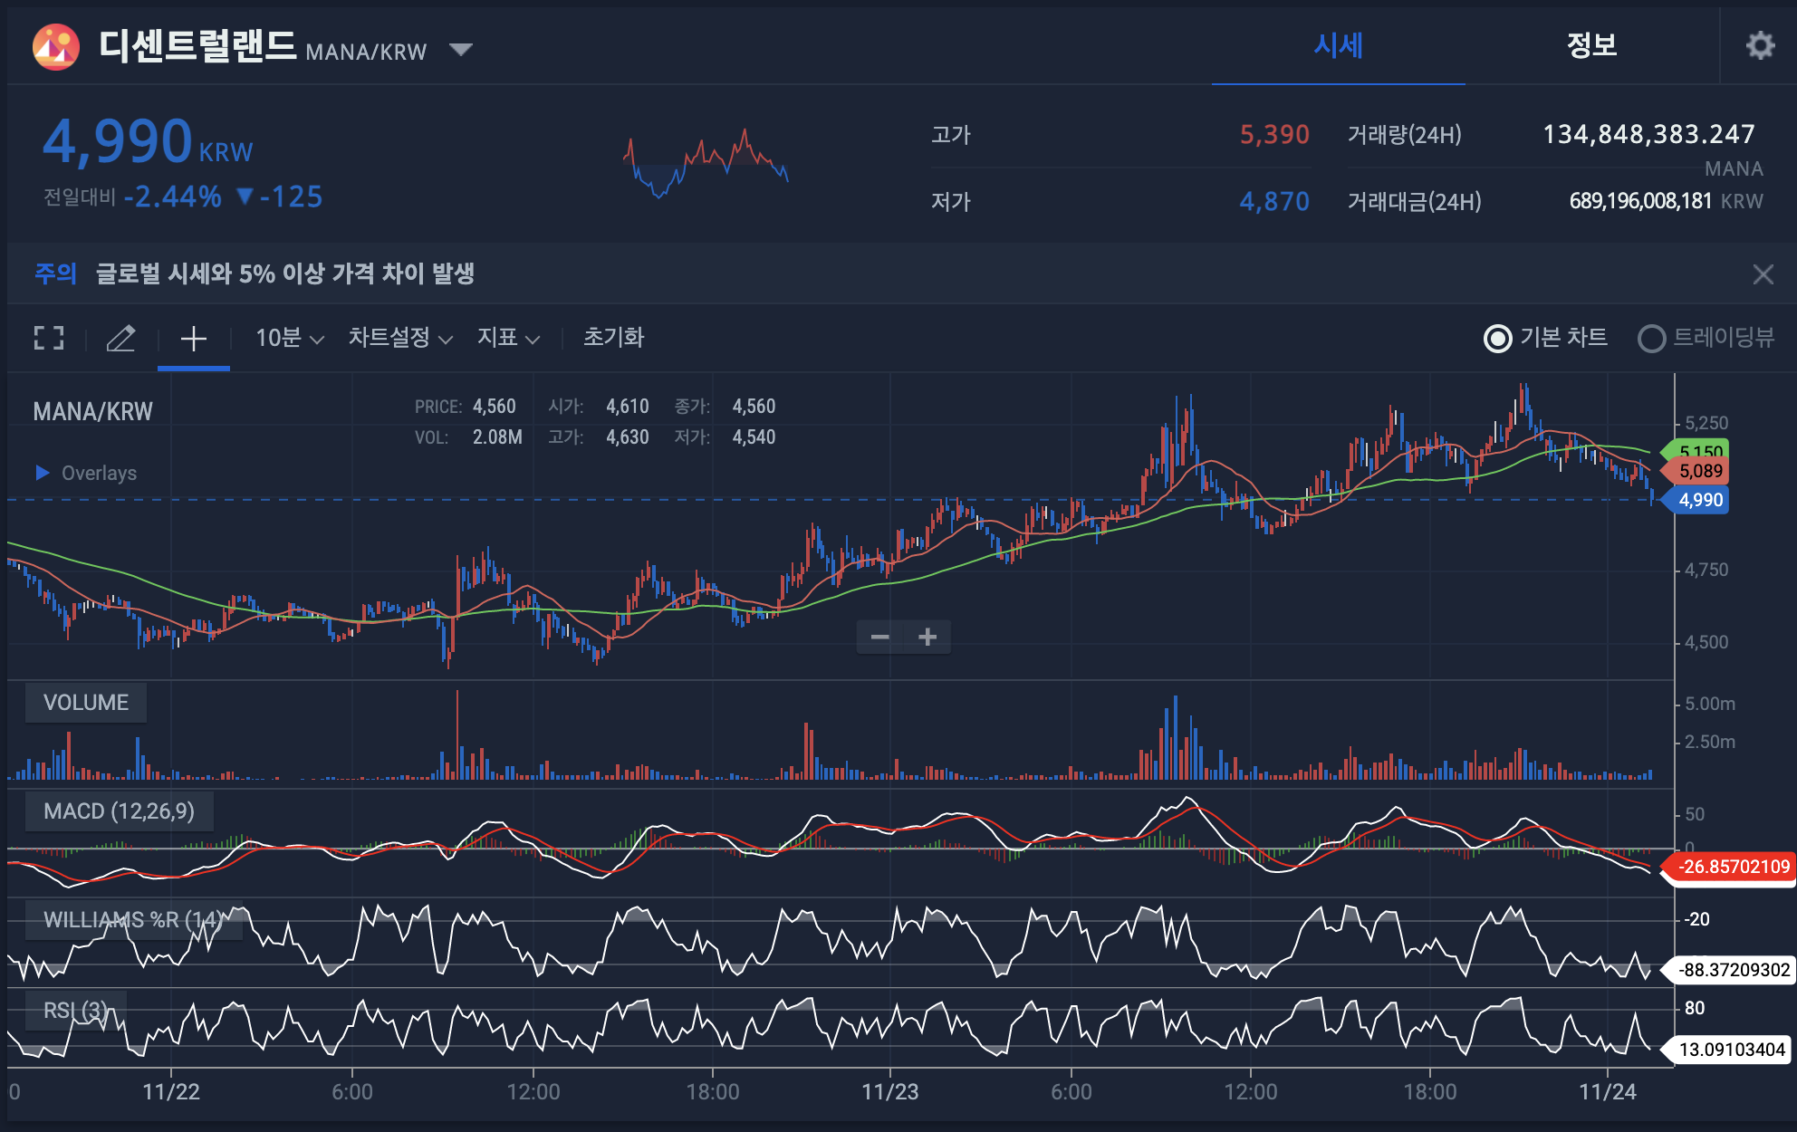Select the 기본 차트 radio button
Viewport: 1797px width, 1132px height.
click(1498, 339)
